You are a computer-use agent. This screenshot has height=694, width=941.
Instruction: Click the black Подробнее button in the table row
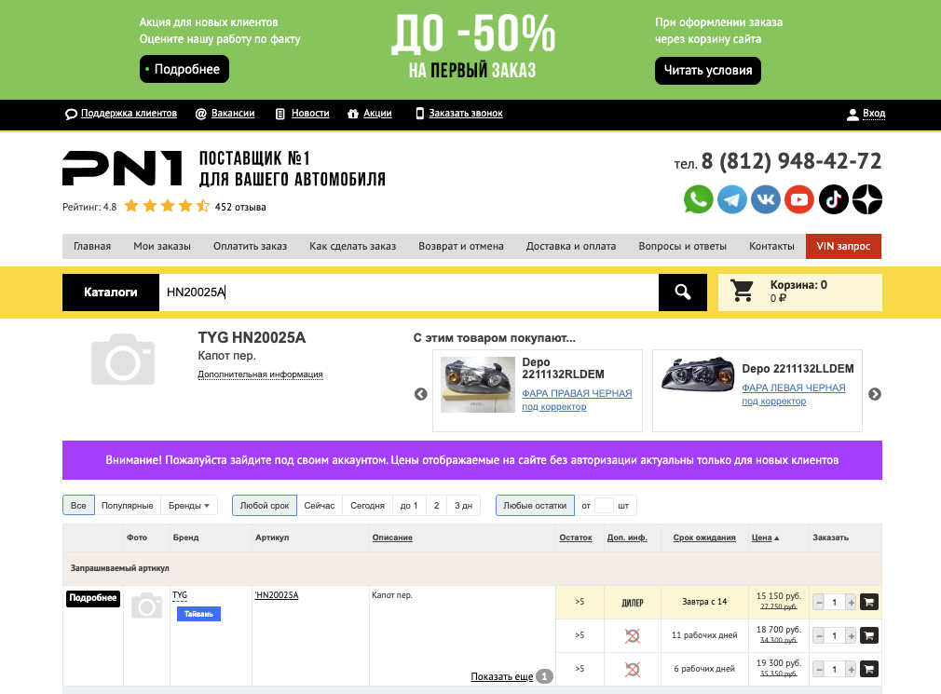tap(93, 598)
